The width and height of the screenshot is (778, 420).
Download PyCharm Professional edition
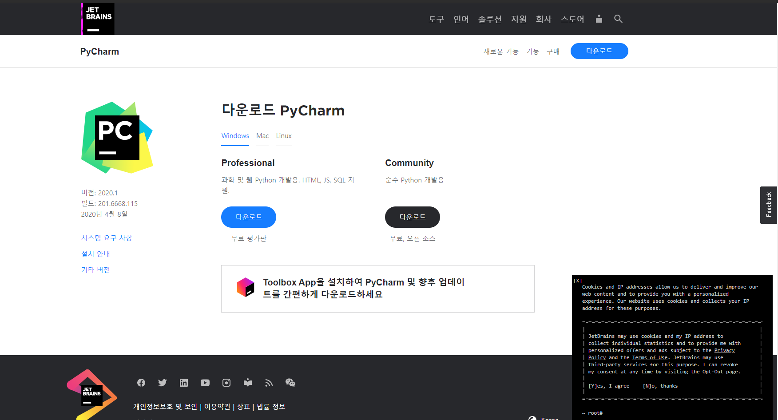click(x=249, y=217)
